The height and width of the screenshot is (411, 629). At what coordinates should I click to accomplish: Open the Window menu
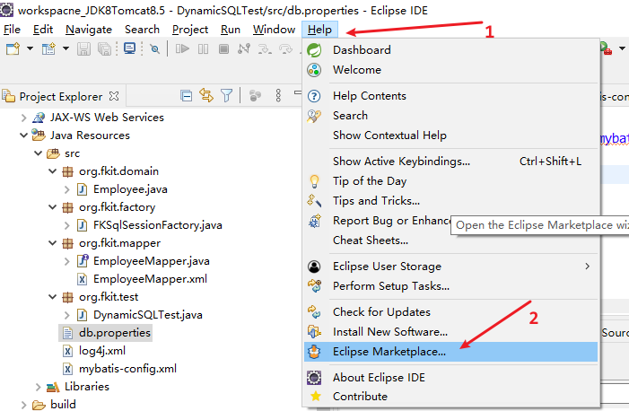click(274, 30)
